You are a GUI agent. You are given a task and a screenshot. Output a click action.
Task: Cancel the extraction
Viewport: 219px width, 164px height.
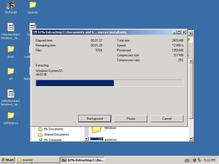167,119
